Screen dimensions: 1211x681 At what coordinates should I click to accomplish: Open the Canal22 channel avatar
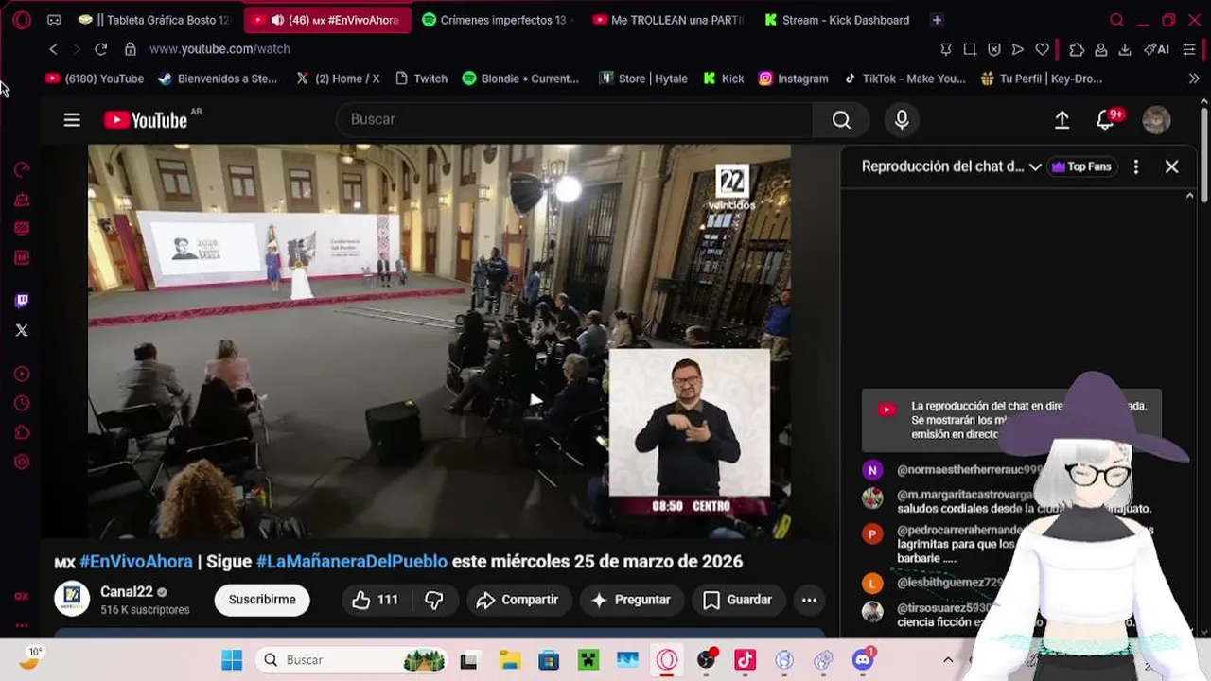click(72, 600)
